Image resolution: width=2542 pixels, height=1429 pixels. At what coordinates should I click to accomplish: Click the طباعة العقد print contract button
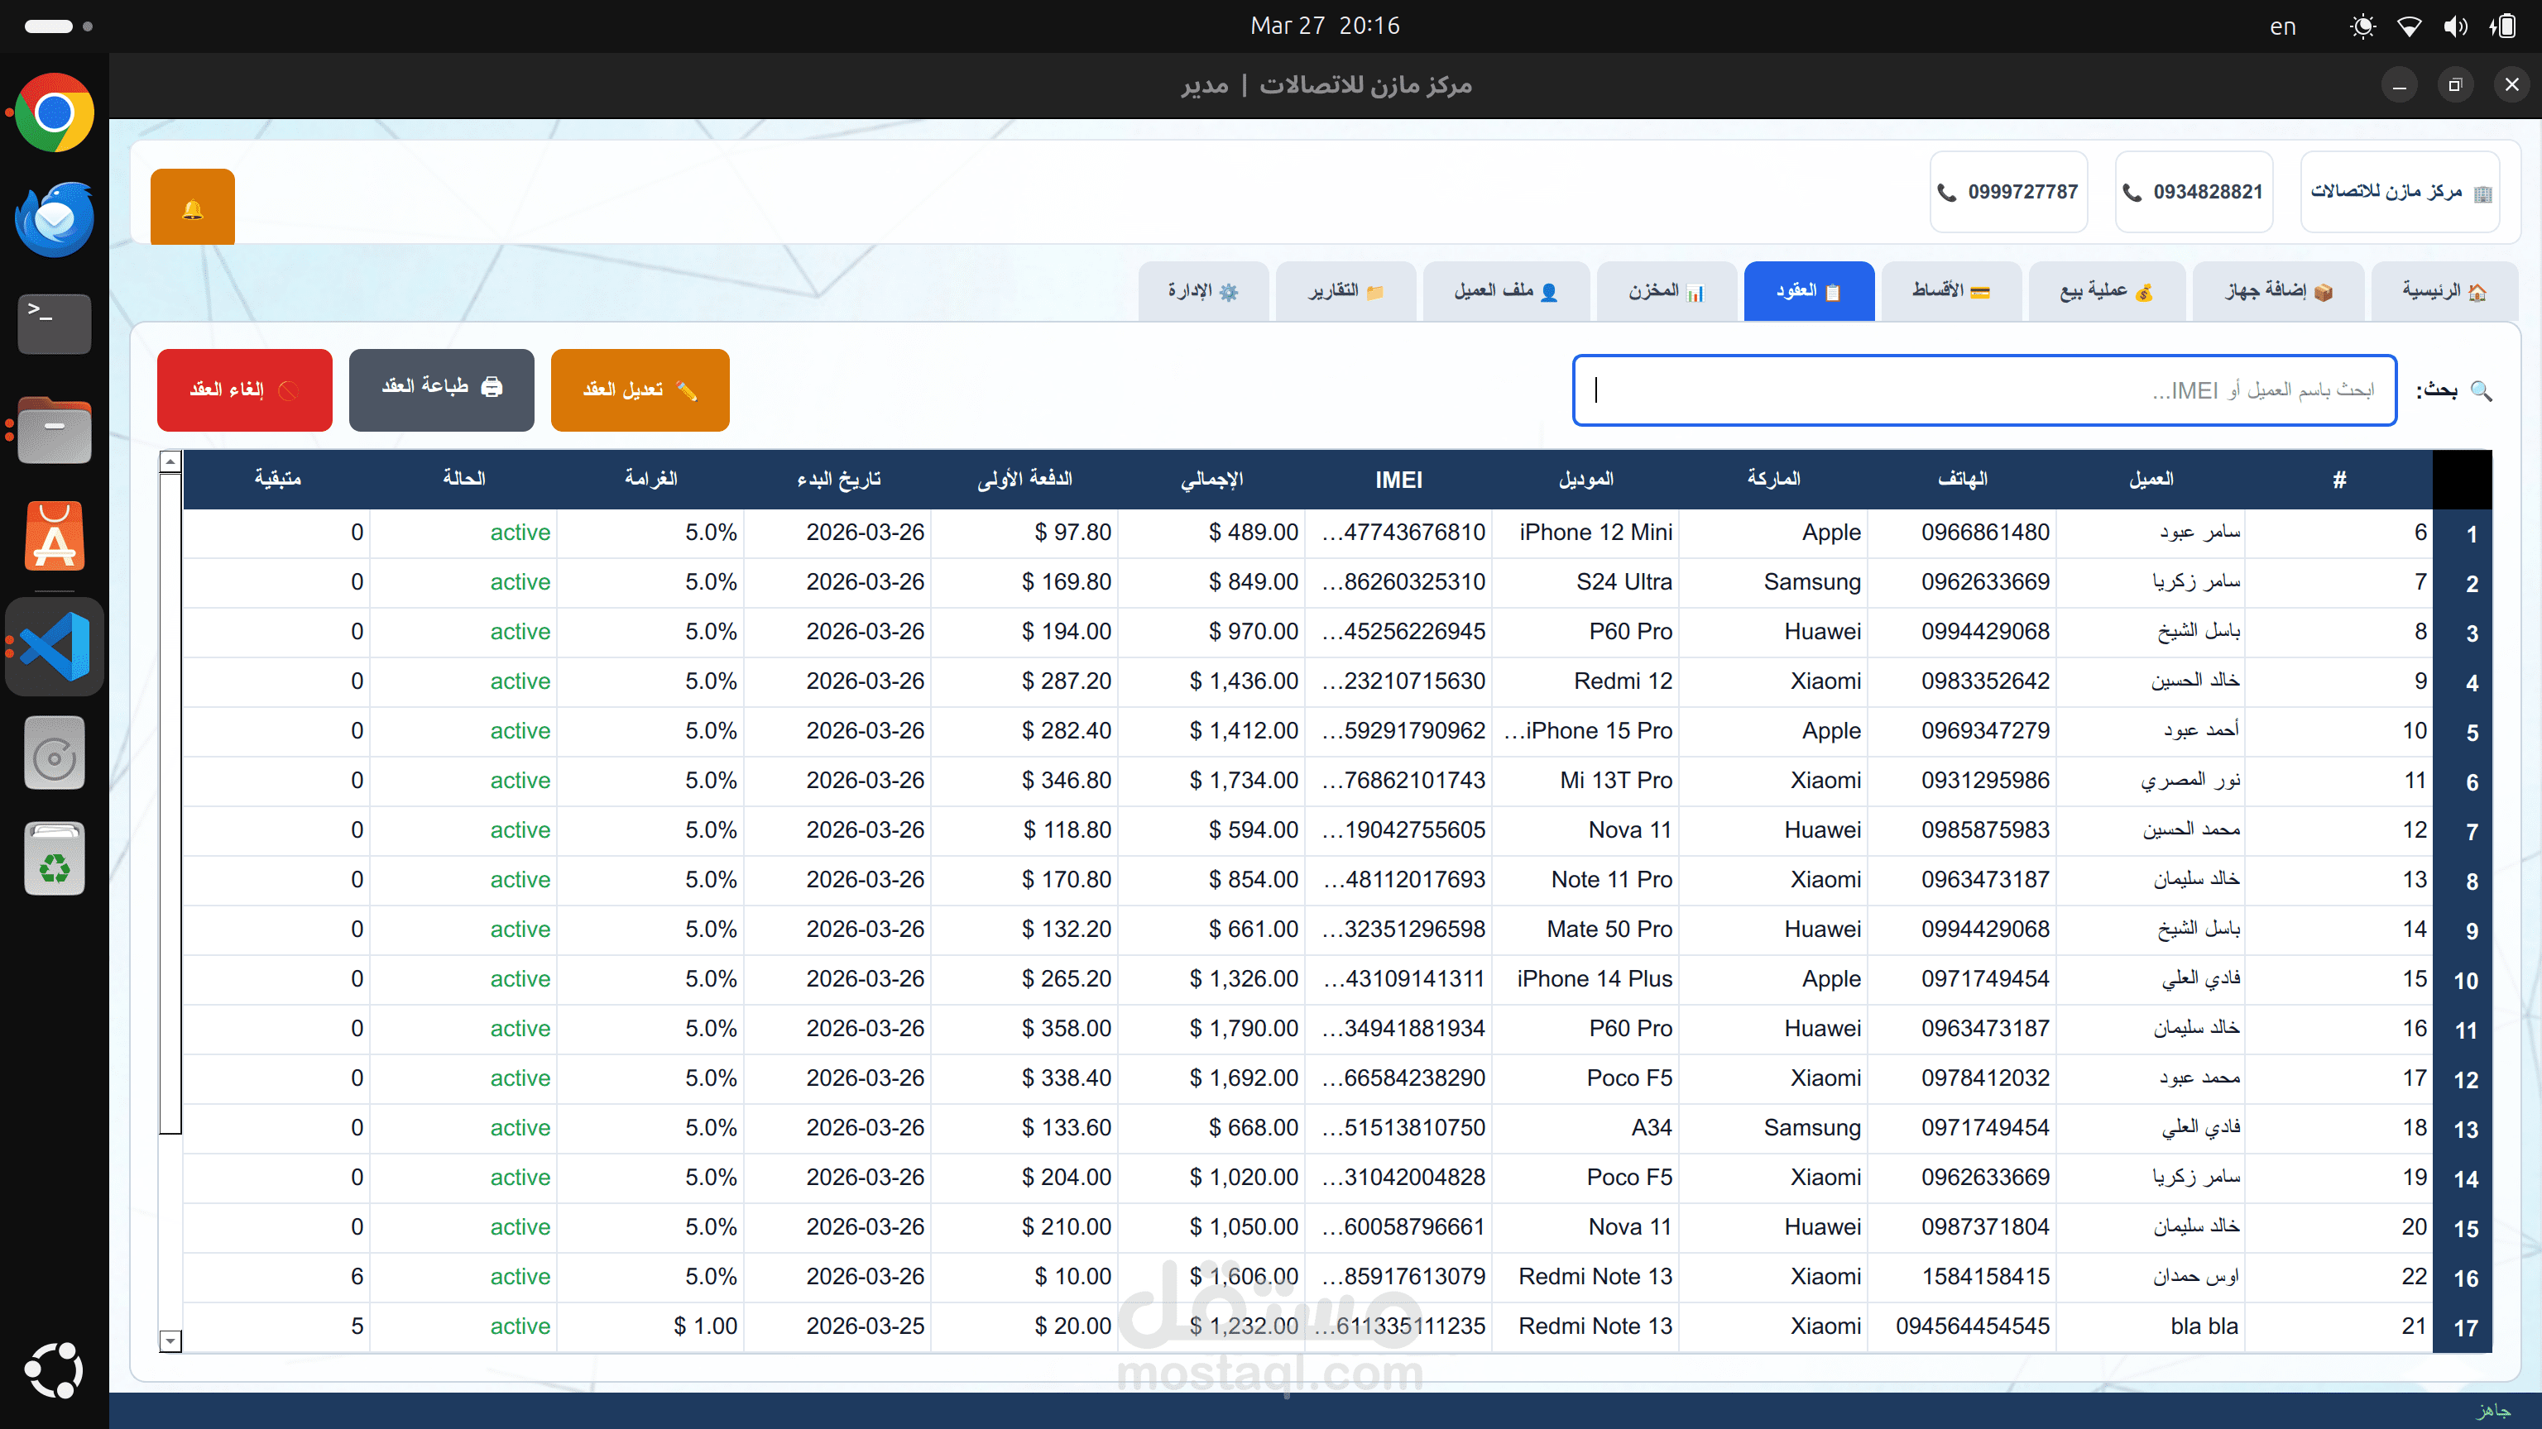point(441,388)
